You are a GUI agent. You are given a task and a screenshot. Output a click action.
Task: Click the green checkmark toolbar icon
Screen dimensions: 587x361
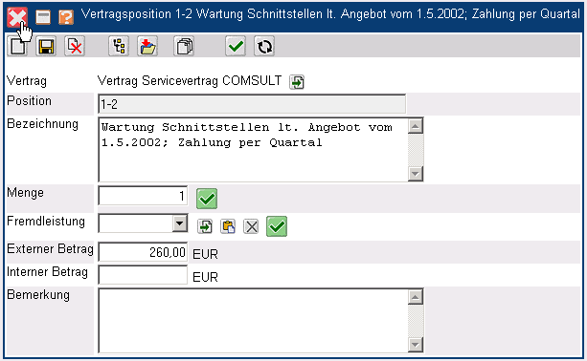pyautogui.click(x=236, y=46)
